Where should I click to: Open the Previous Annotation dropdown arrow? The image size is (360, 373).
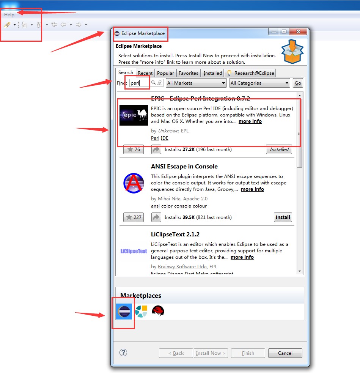point(47,25)
